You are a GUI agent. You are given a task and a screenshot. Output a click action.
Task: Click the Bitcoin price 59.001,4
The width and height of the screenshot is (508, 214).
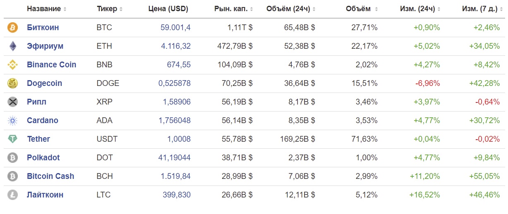[175, 28]
